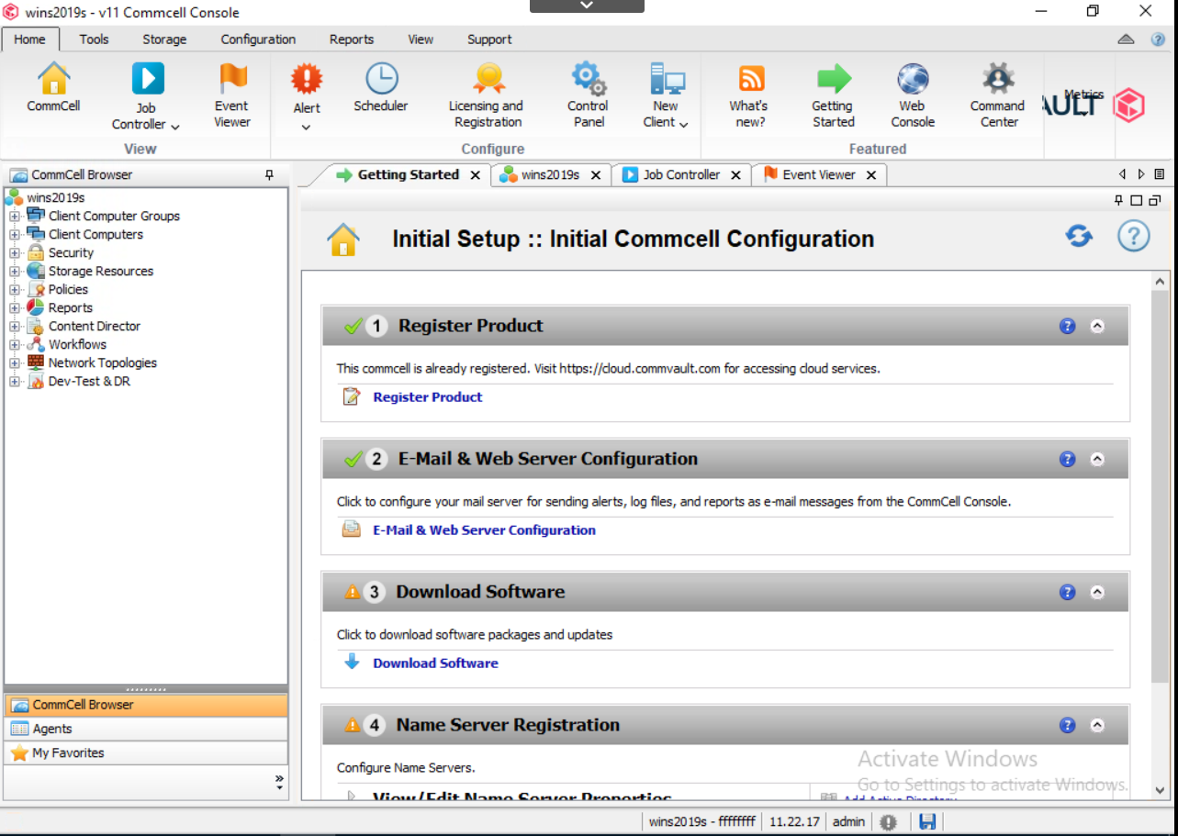Open the Configuration ribbon tab

click(258, 39)
